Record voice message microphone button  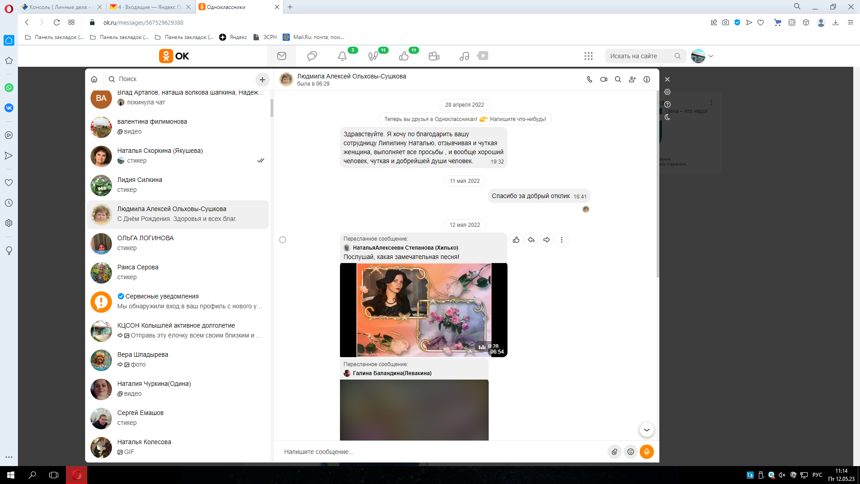(x=647, y=452)
